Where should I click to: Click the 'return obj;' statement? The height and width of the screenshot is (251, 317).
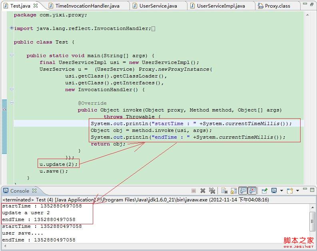pyautogui.click(x=108, y=144)
